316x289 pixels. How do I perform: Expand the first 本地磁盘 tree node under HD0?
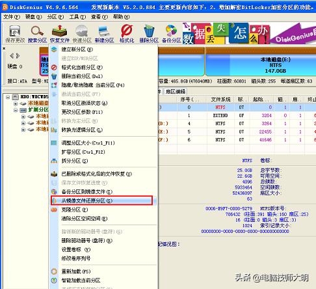point(16,103)
